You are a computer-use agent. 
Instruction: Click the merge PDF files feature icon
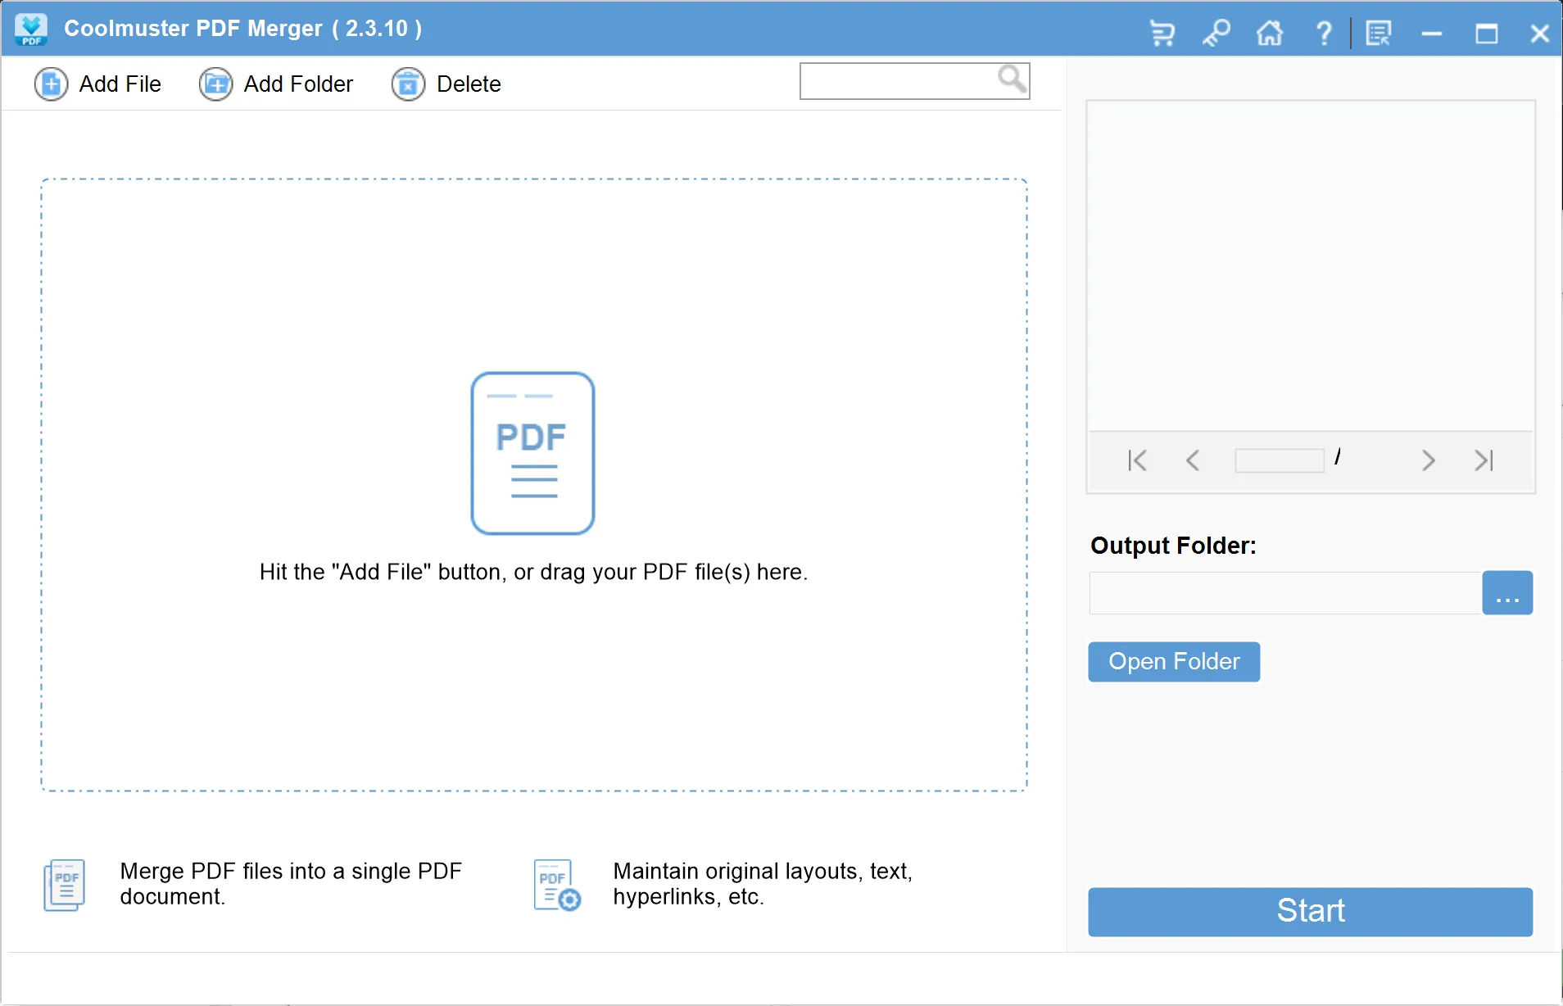tap(64, 885)
